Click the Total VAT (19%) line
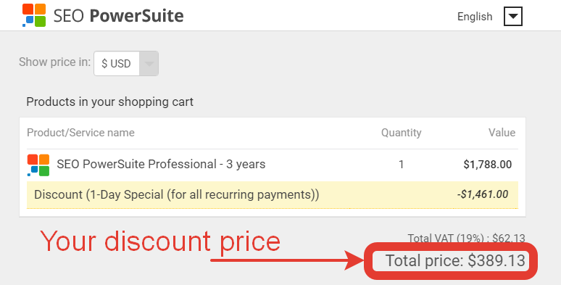 pos(466,238)
